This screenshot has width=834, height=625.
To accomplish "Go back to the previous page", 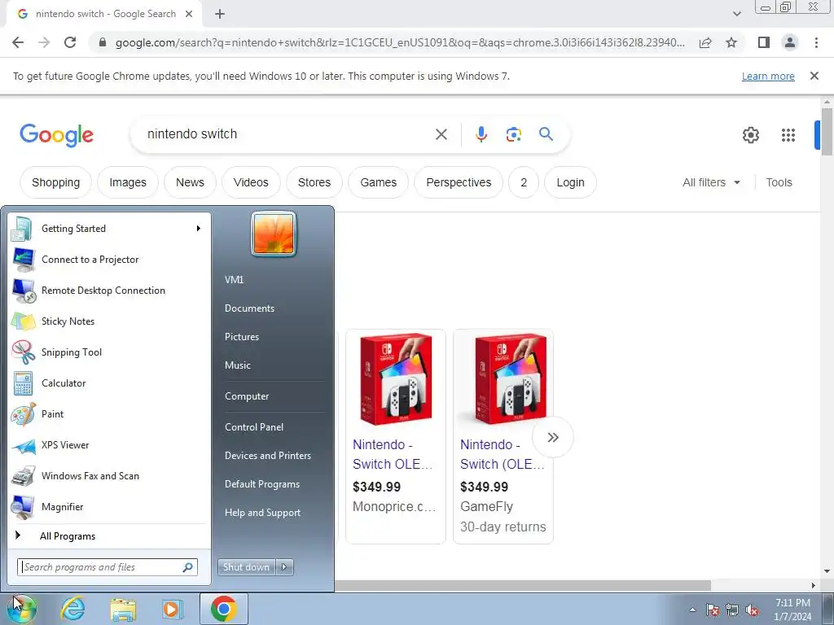I will point(18,42).
